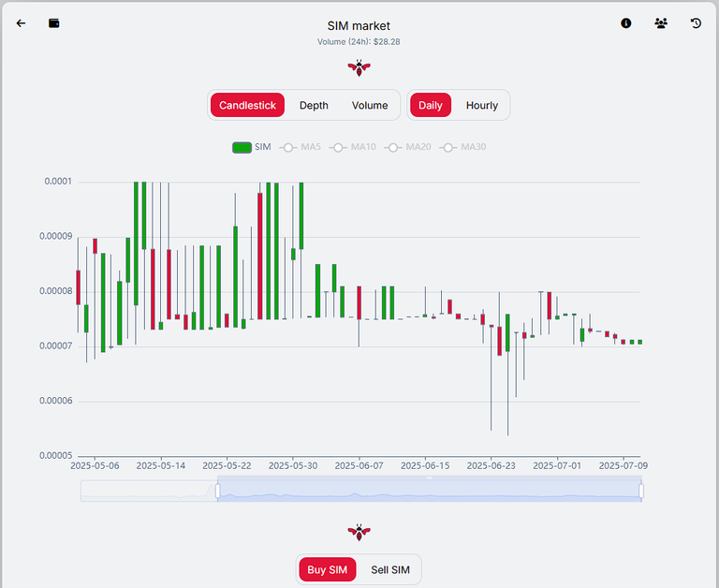Open the wallet icon
This screenshot has width=719, height=588.
click(54, 23)
